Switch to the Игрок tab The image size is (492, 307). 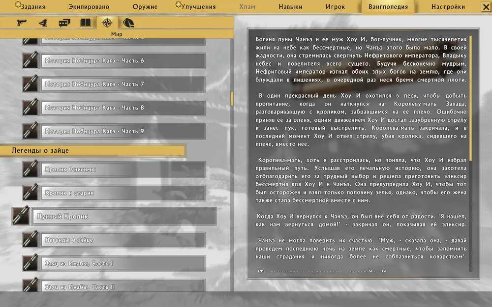pyautogui.click(x=335, y=6)
